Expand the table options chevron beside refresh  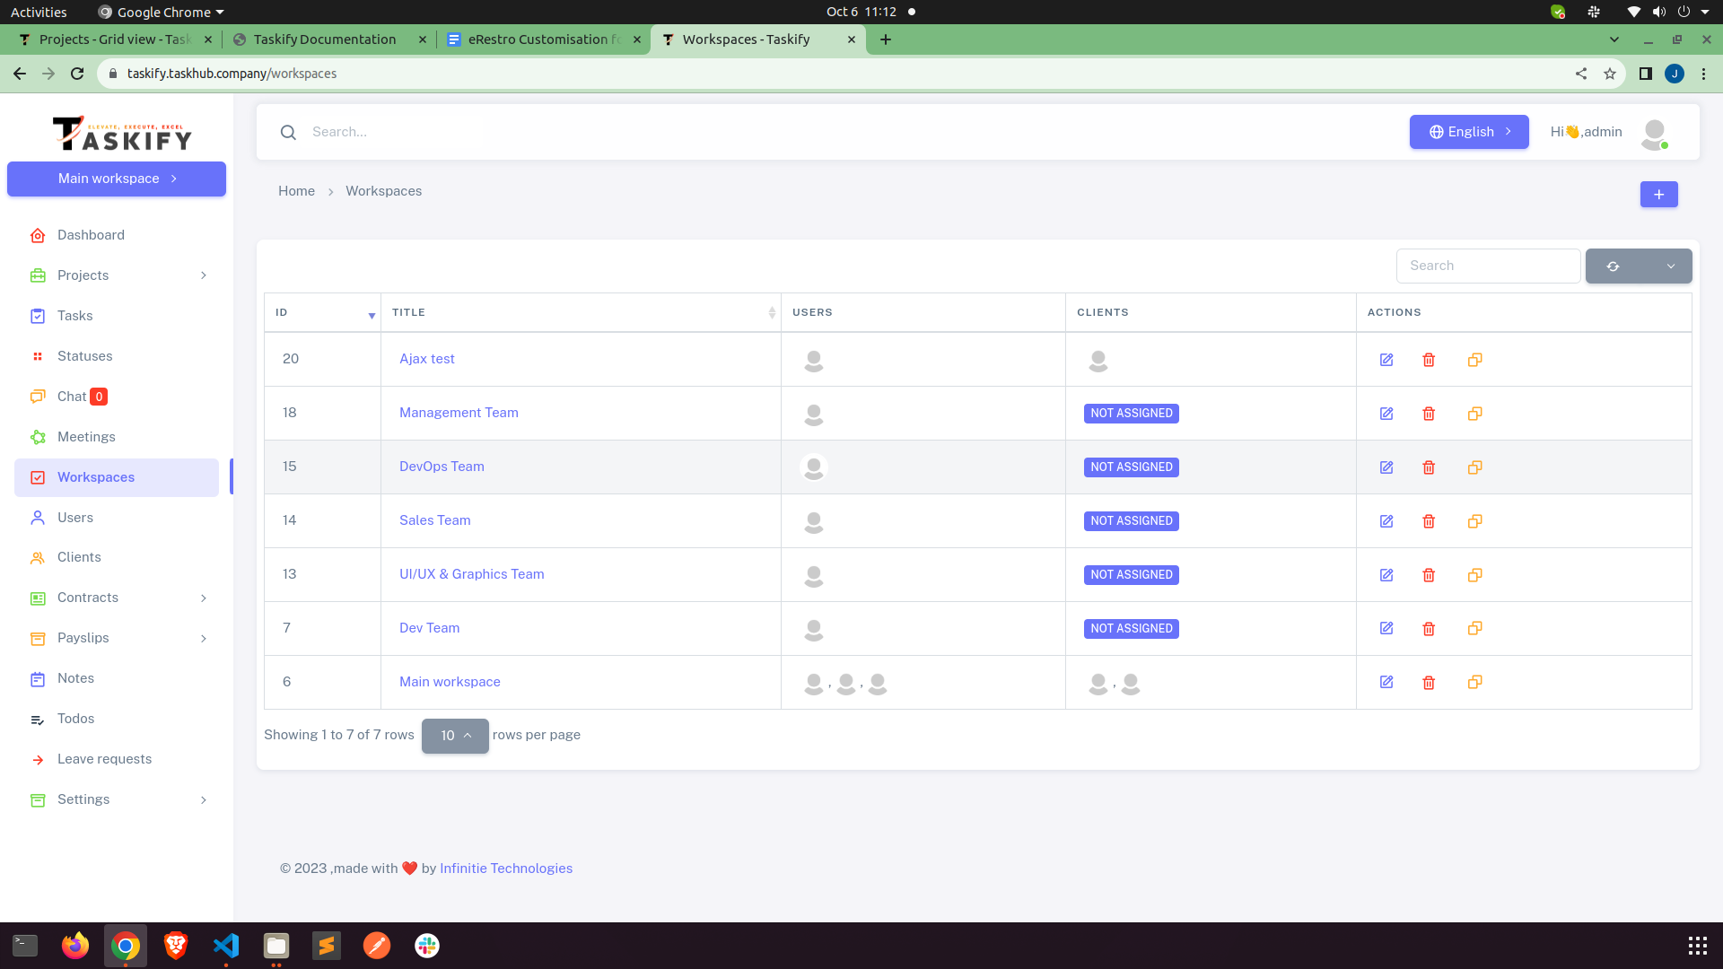pyautogui.click(x=1671, y=266)
